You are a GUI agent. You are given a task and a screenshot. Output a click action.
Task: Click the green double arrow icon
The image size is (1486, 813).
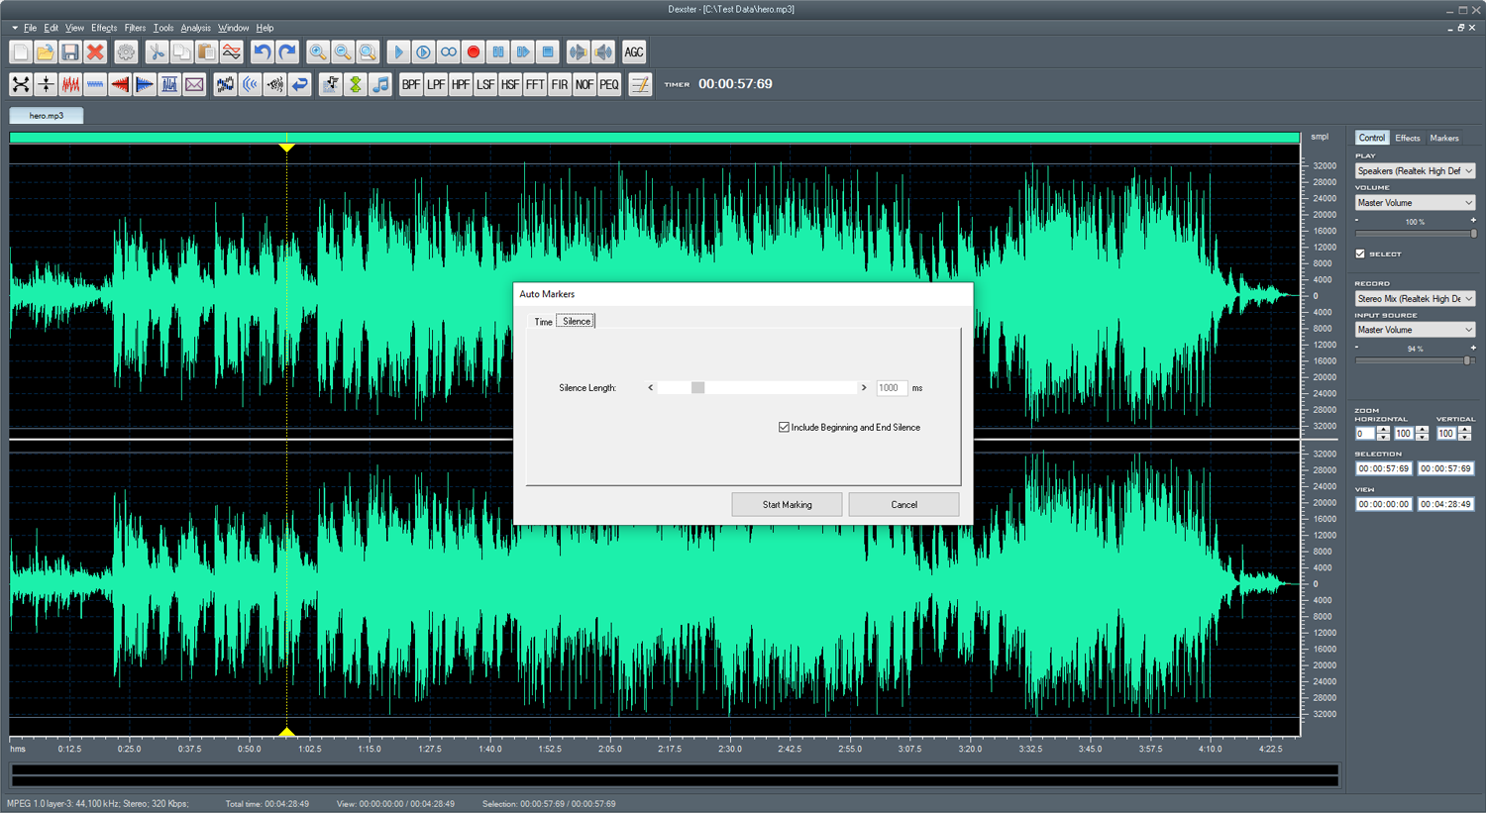pos(356,85)
